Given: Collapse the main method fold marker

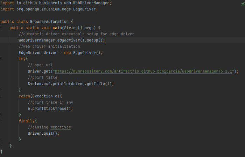Looking at the screenshot, I should [x=0, y=28].
